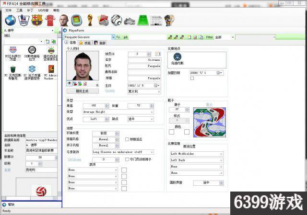Open the globe countries editor icon

pyautogui.click(x=10, y=20)
